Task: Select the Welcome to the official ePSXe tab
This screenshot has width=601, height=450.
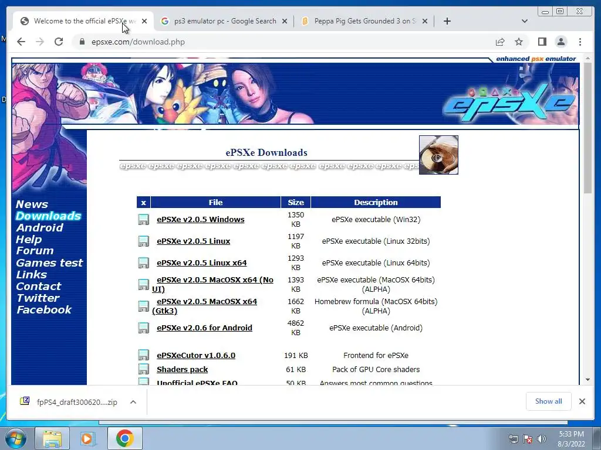Action: 83,21
